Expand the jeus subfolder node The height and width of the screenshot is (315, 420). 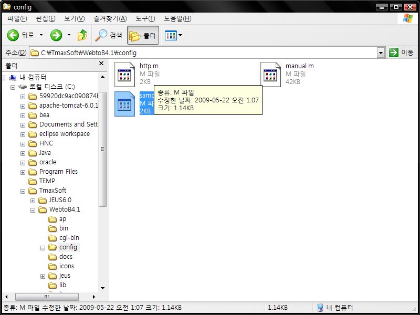(x=43, y=276)
